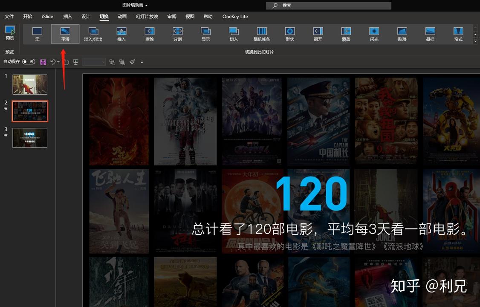Apply the 随机线条 random bars transition
Image resolution: width=480 pixels, height=307 pixels.
coord(262,34)
